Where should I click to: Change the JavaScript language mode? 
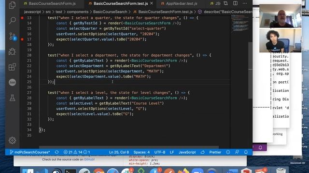[187, 152]
